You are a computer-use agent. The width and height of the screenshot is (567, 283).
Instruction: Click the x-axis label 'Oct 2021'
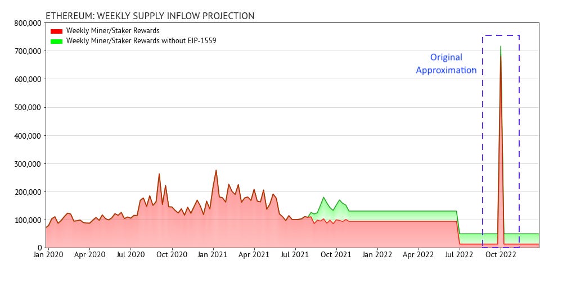pos(336,255)
